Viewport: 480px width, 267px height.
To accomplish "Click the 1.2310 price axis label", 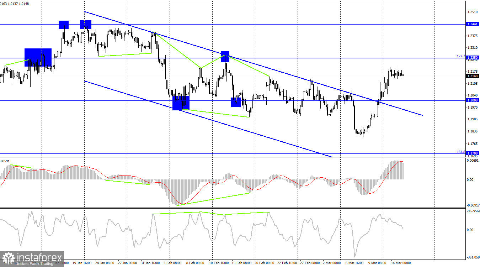I will pyautogui.click(x=472, y=48).
